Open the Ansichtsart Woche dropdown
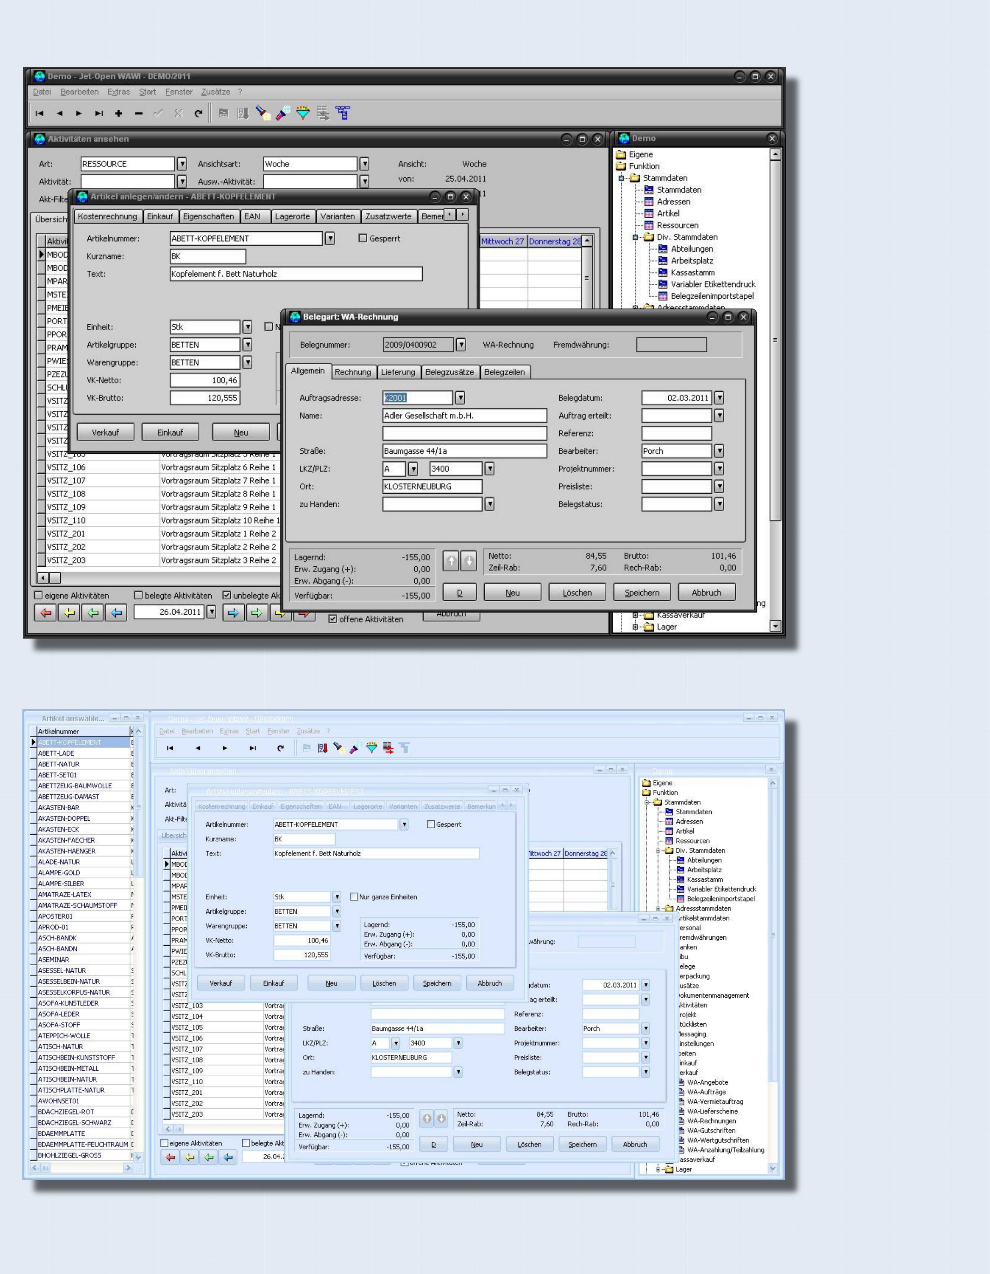This screenshot has height=1274, width=990. [x=364, y=164]
